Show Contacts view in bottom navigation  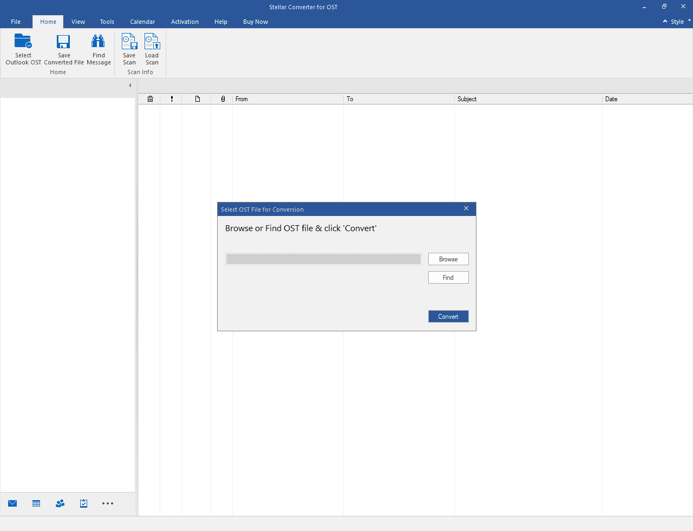tap(60, 503)
